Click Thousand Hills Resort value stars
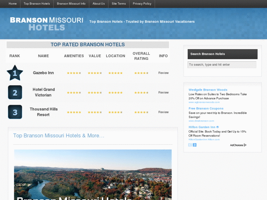This screenshot has width=267, height=200. [95, 112]
